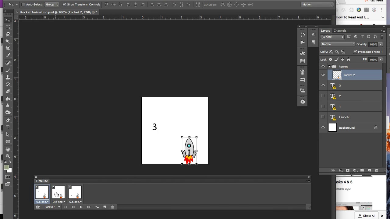
Task: Go to the next animation frame
Action: 89,207
